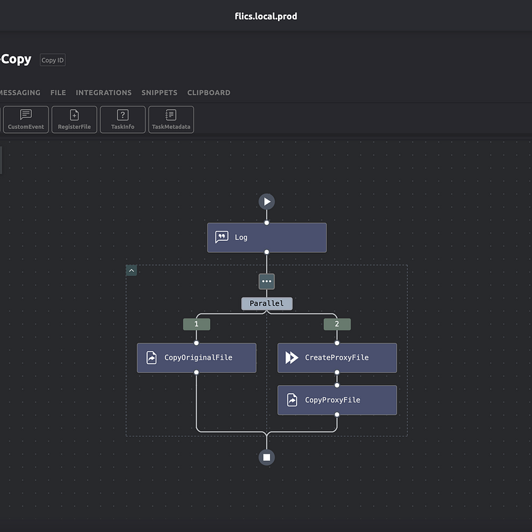Open the Integrations tab
The width and height of the screenshot is (532, 532).
point(104,92)
